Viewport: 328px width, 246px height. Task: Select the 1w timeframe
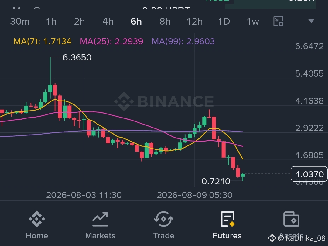pyautogui.click(x=253, y=21)
